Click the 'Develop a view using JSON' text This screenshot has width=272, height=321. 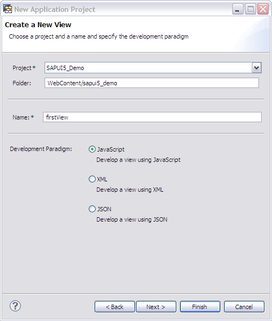[132, 219]
